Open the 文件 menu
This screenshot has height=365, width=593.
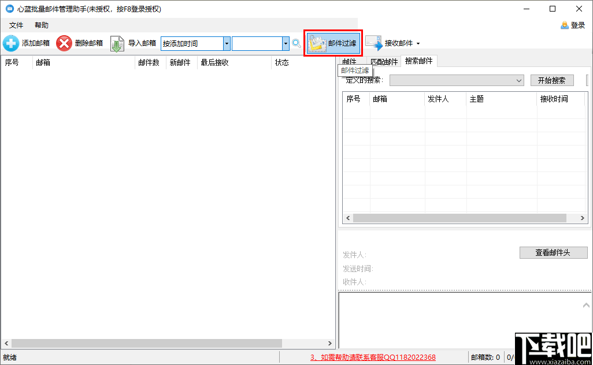coord(16,25)
